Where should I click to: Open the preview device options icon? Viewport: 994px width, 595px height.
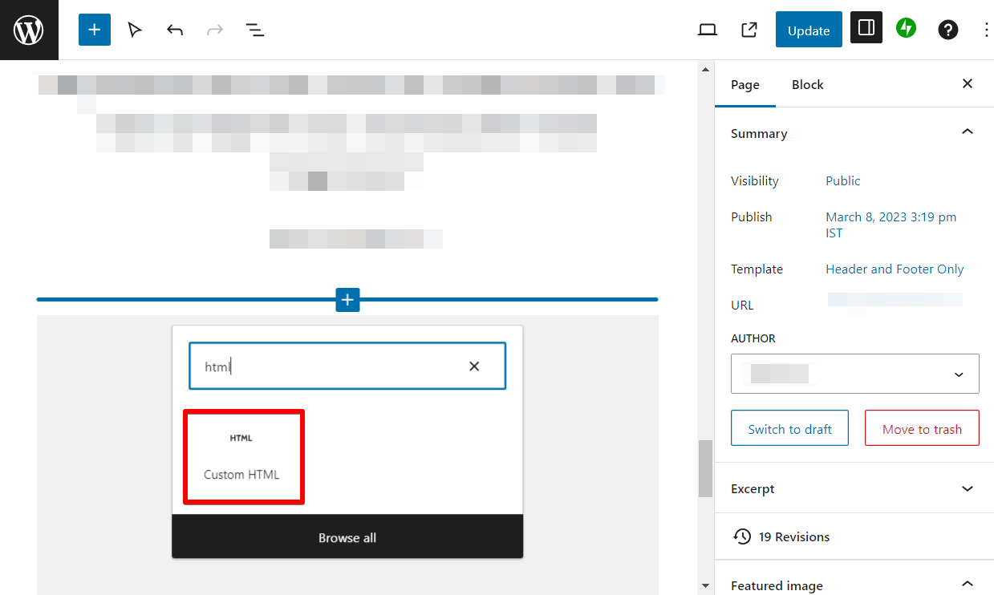tap(707, 29)
